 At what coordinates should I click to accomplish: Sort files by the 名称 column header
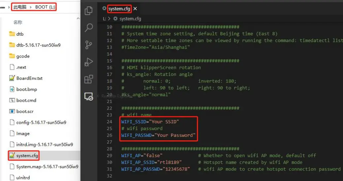18,22
